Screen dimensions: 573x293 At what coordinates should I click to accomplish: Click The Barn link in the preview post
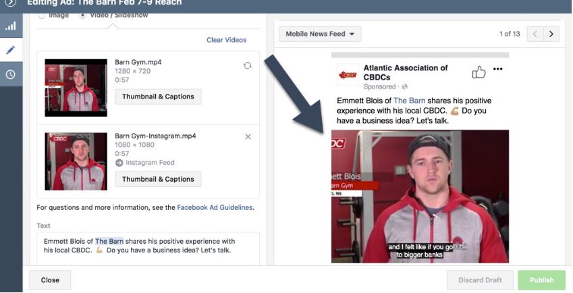point(409,101)
